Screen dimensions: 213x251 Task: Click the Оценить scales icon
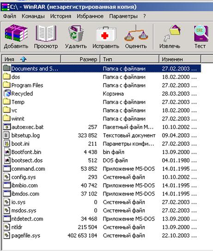click(x=136, y=32)
